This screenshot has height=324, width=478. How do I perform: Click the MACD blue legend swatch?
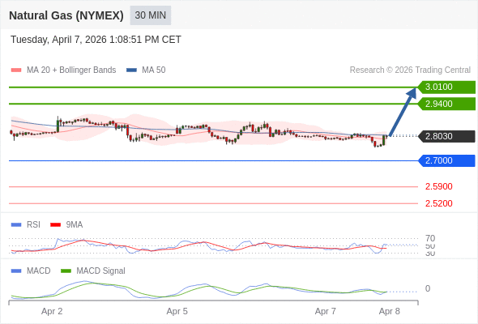(x=16, y=271)
